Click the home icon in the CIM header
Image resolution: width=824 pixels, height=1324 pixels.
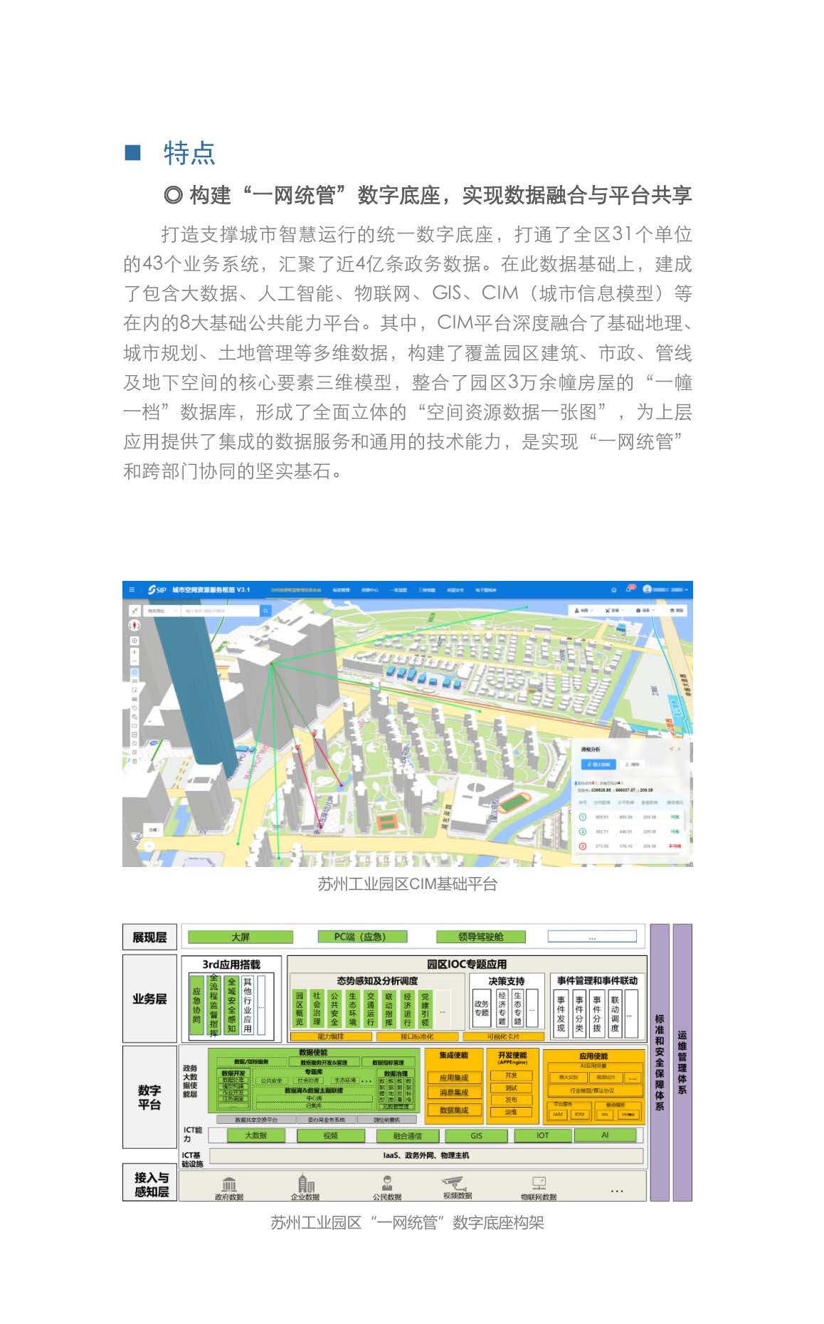[614, 589]
